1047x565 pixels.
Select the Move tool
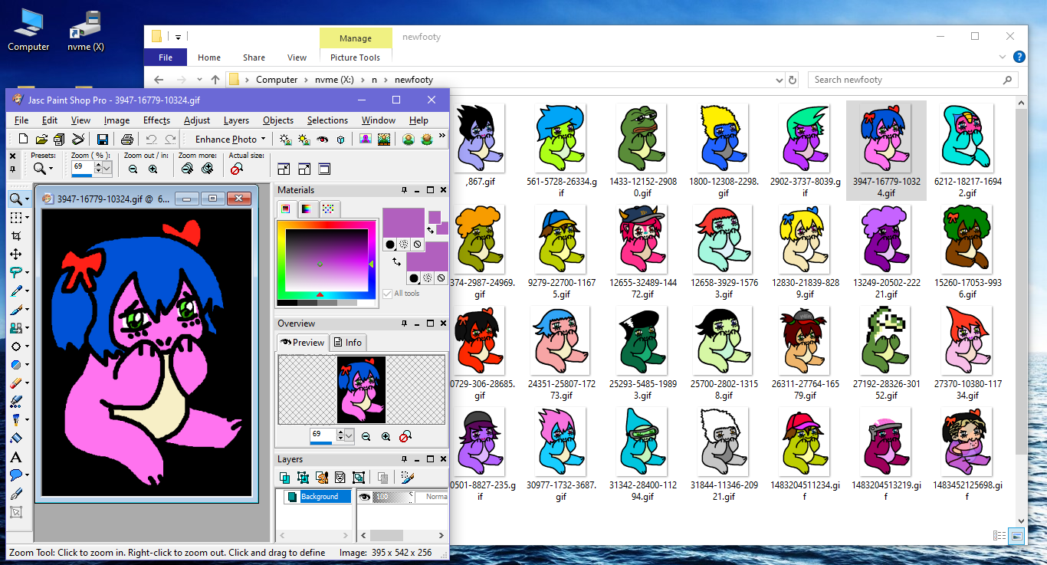15,254
